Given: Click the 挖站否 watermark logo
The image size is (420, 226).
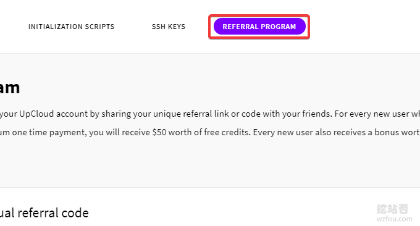Looking at the screenshot, I should coord(392,209).
